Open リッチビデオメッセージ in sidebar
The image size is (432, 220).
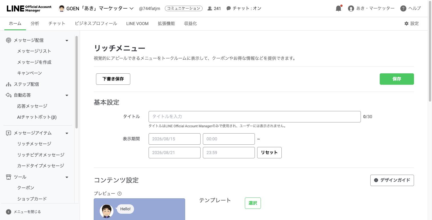[41, 155]
